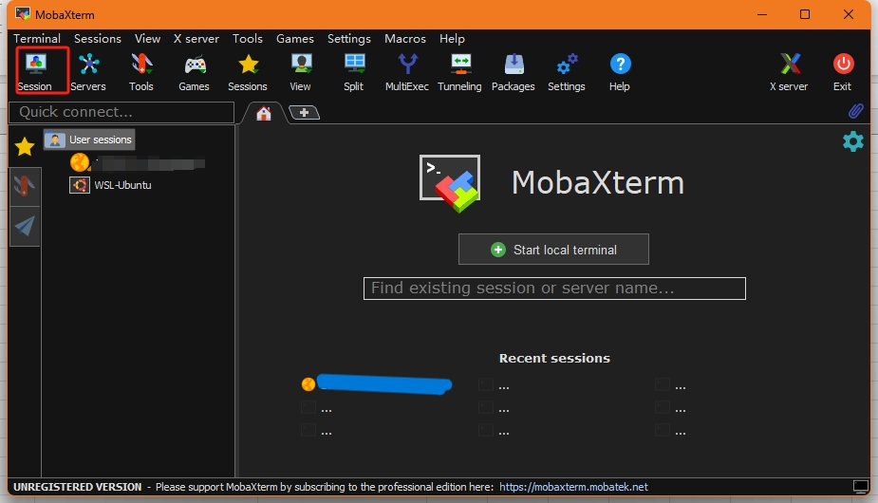Collapse the User sessions folder

click(x=89, y=140)
